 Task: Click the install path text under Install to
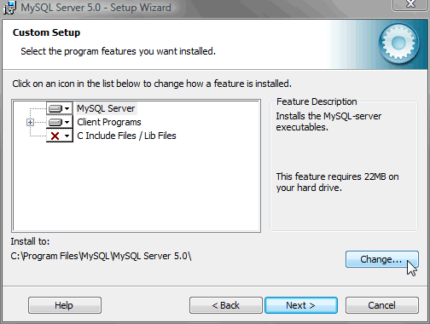pyautogui.click(x=101, y=256)
